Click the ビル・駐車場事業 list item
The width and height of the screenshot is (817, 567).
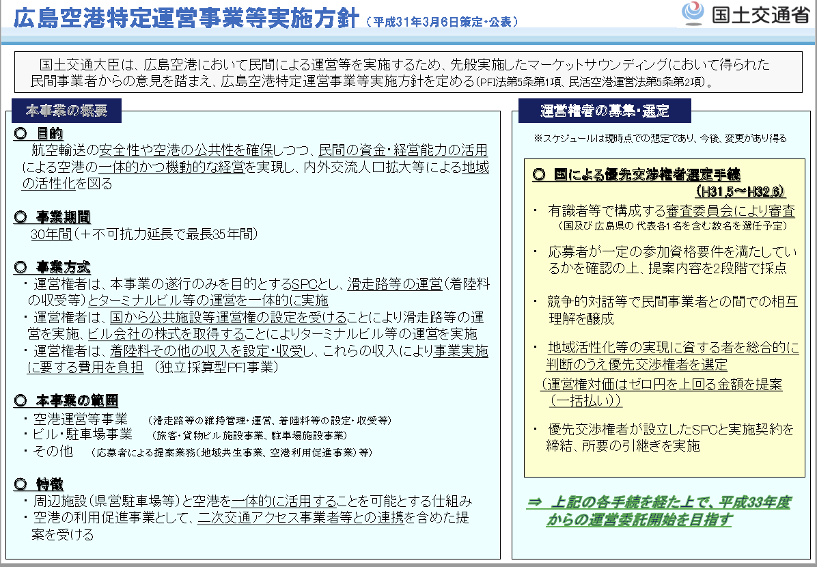click(x=83, y=434)
